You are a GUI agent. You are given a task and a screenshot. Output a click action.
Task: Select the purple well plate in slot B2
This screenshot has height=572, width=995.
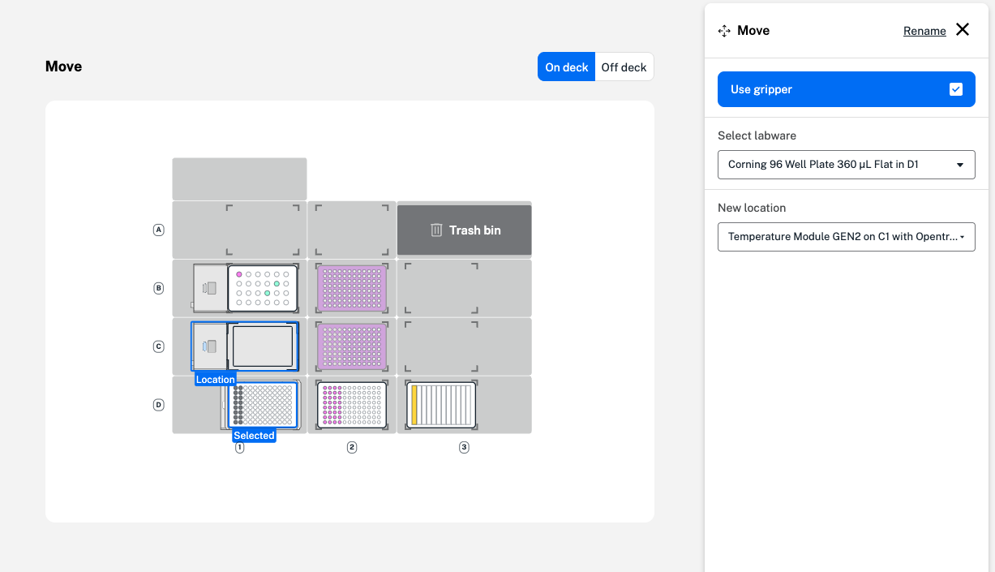coord(351,288)
